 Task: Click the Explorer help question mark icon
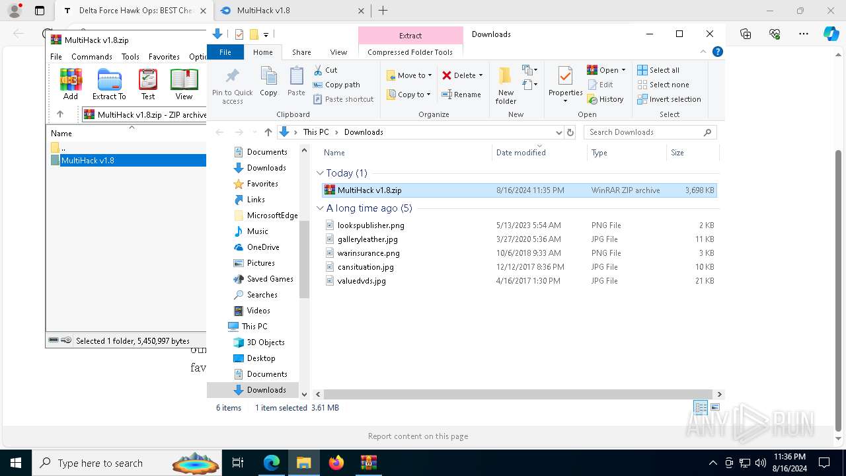tap(718, 52)
